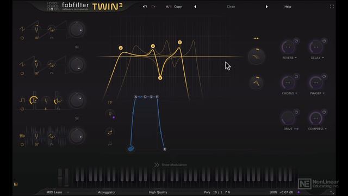Open the Clean preset menu
Screen dimensions: 348x196
231,7
